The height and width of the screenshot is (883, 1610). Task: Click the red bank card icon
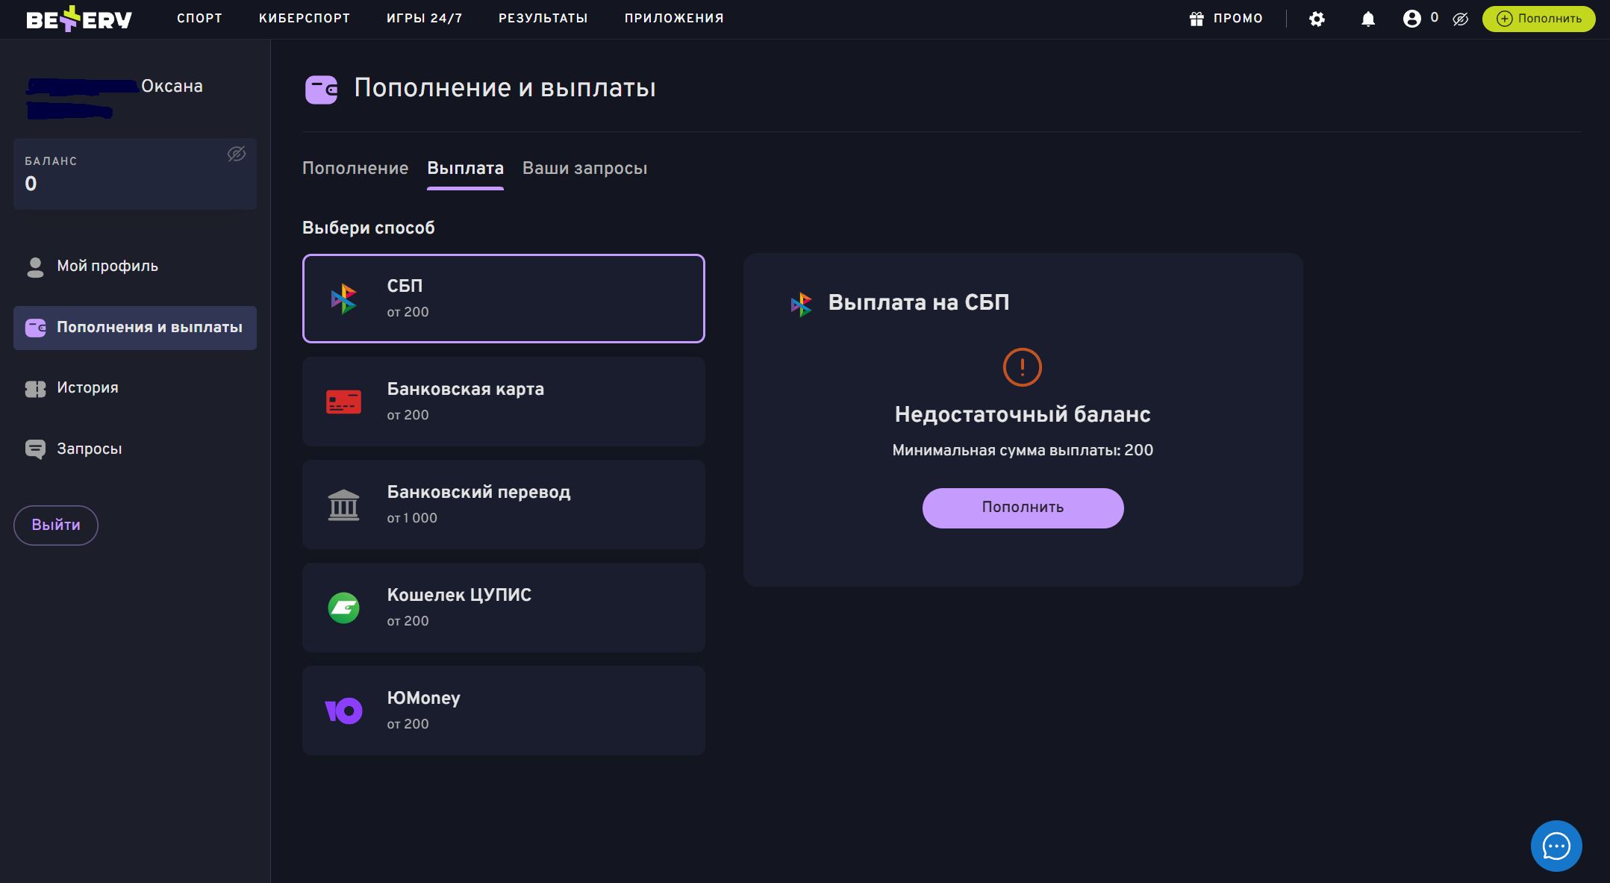click(343, 402)
